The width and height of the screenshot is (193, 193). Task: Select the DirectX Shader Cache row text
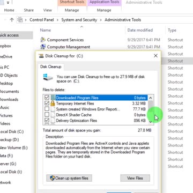click(x=73, y=115)
